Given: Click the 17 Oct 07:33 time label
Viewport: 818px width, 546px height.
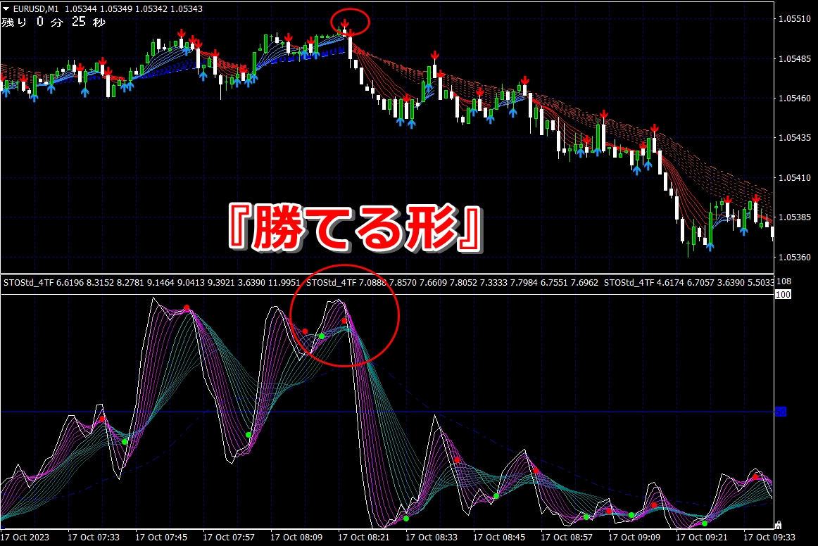Looking at the screenshot, I should tap(94, 537).
